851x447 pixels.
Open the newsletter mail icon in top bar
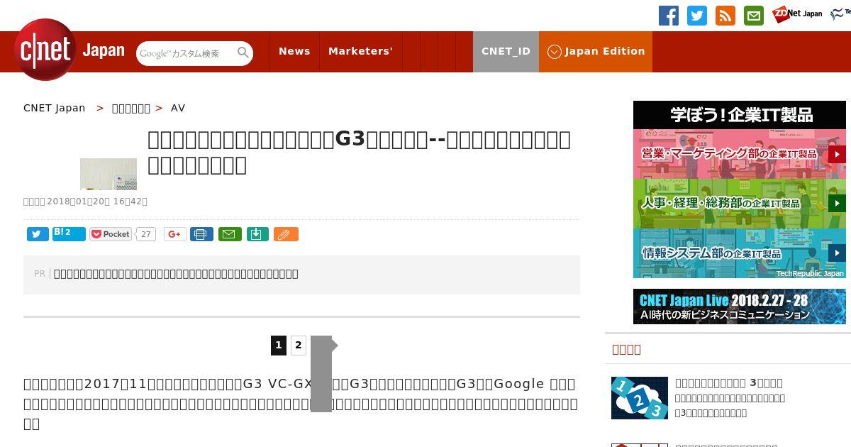(x=754, y=16)
